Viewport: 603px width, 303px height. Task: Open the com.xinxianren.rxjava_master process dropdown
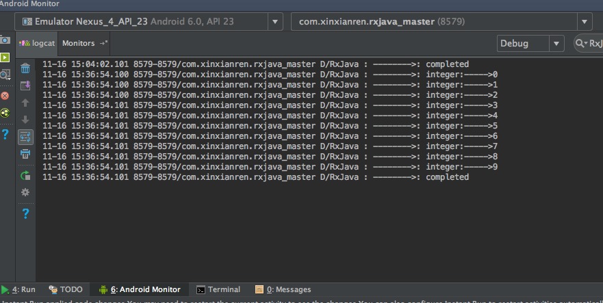pos(441,21)
